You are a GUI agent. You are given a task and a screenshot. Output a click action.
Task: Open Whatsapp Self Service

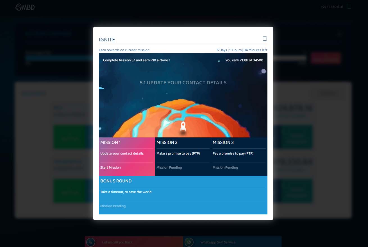coord(232,242)
